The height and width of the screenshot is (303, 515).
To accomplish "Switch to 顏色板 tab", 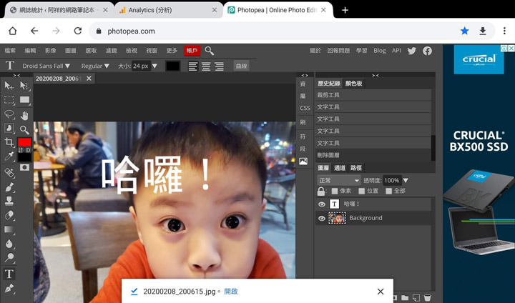I will click(x=354, y=84).
